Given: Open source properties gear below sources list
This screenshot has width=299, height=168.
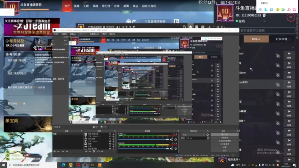Looking at the screenshot, I should [x=94, y=151].
